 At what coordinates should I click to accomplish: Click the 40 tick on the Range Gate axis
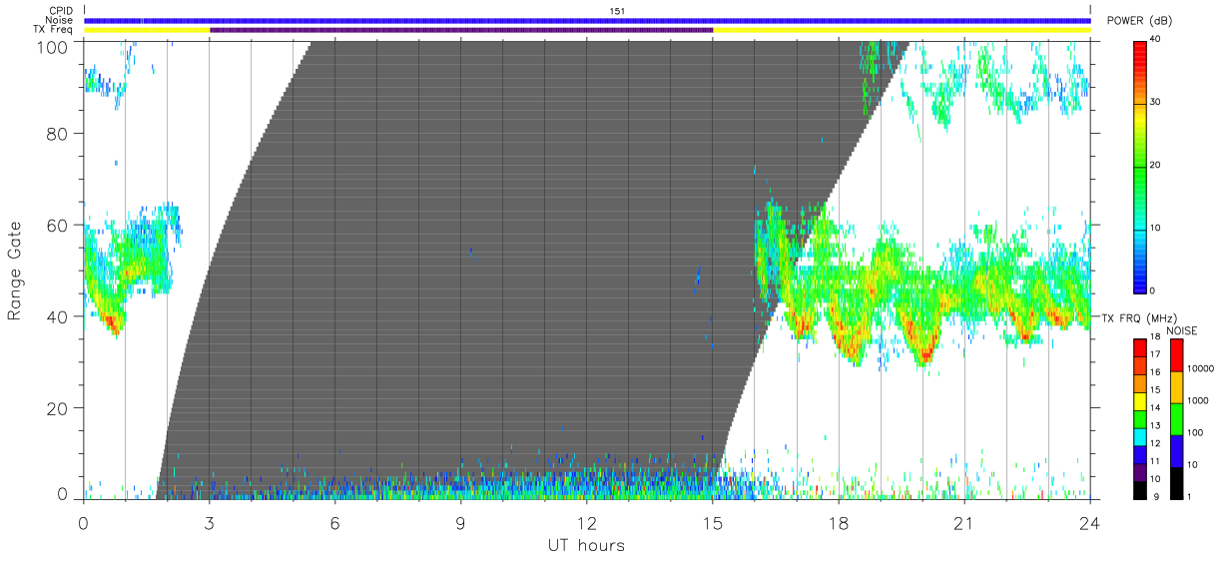(x=56, y=316)
